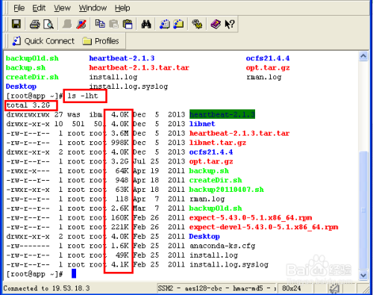Click the What's This help cursor icon

pos(229,24)
